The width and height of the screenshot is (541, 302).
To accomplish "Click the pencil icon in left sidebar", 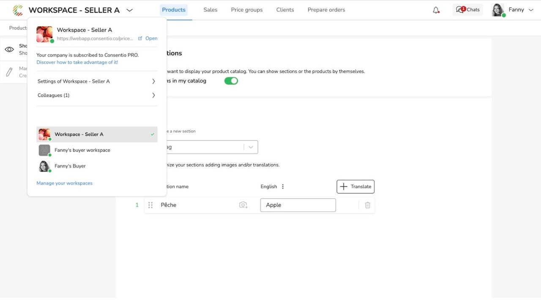I will point(9,72).
